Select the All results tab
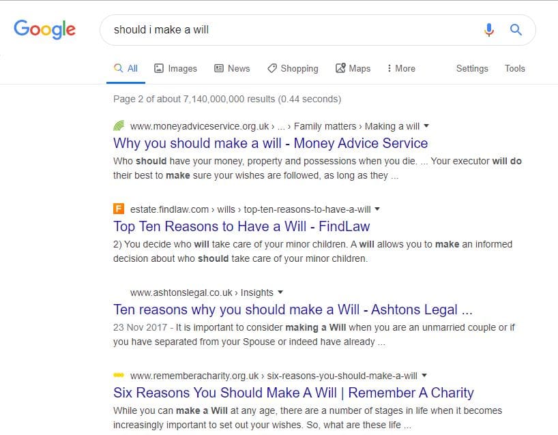Viewport: 558px width, 435px height. [x=126, y=68]
